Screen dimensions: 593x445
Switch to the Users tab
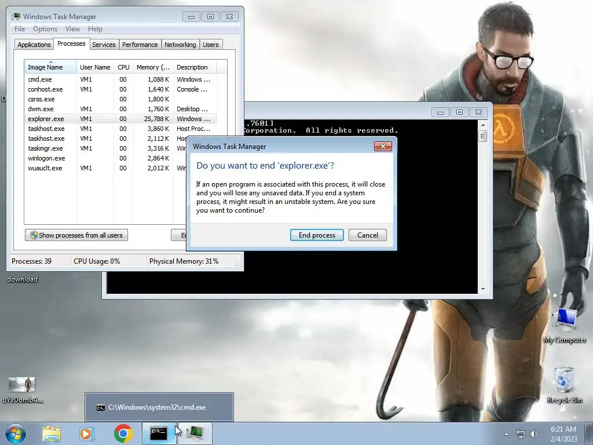(211, 44)
